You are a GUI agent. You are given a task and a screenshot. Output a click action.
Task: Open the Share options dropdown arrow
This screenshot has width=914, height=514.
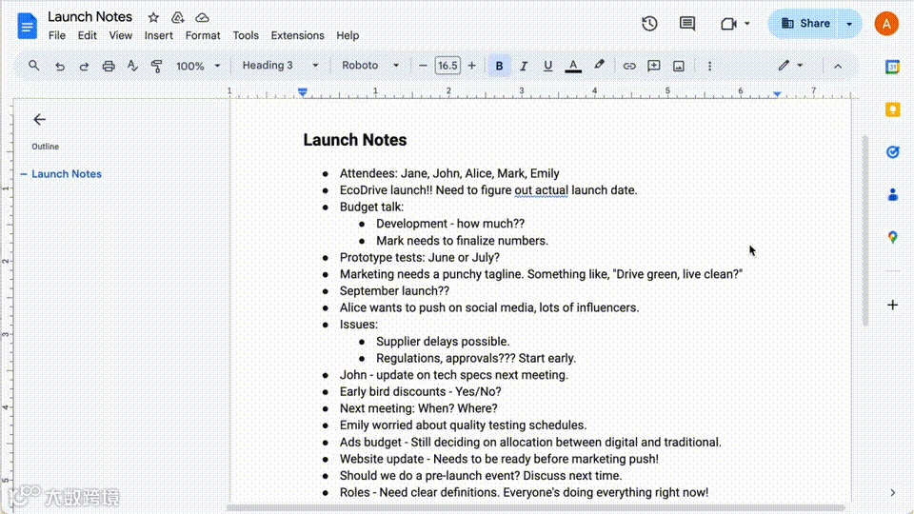849,24
